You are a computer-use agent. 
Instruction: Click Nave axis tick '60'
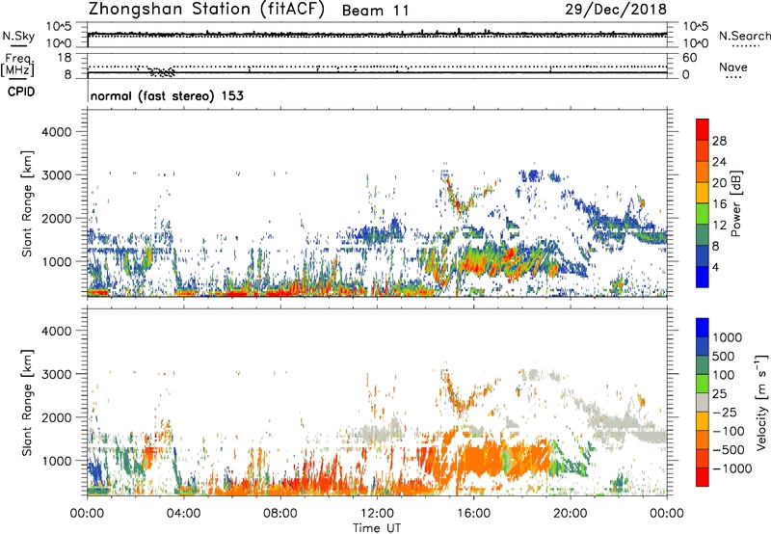point(689,58)
